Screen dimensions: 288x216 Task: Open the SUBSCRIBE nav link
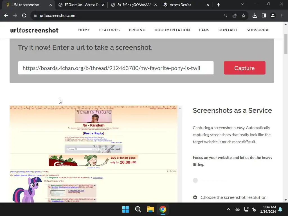click(258, 30)
